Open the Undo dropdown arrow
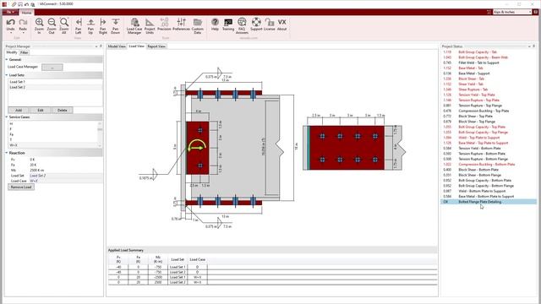The image size is (541, 304). coord(11,33)
